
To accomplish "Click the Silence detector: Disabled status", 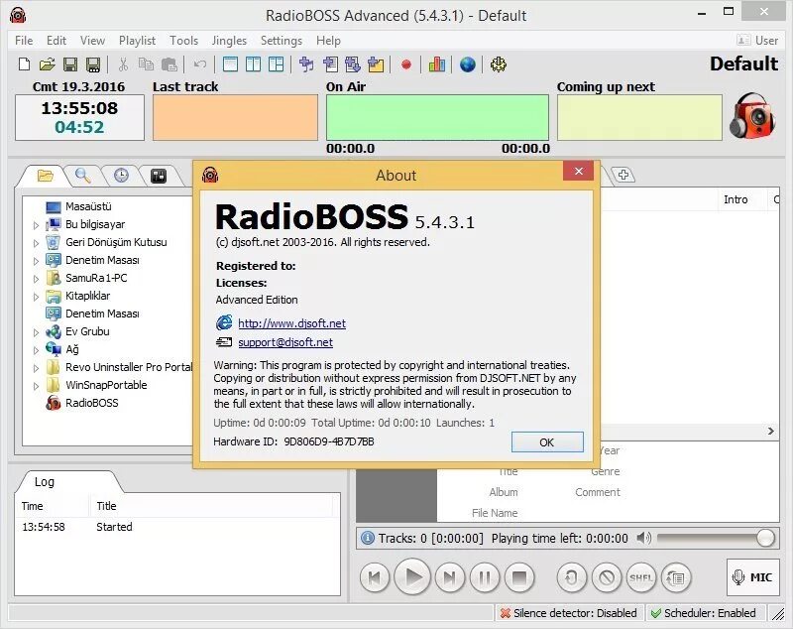I will [x=569, y=613].
